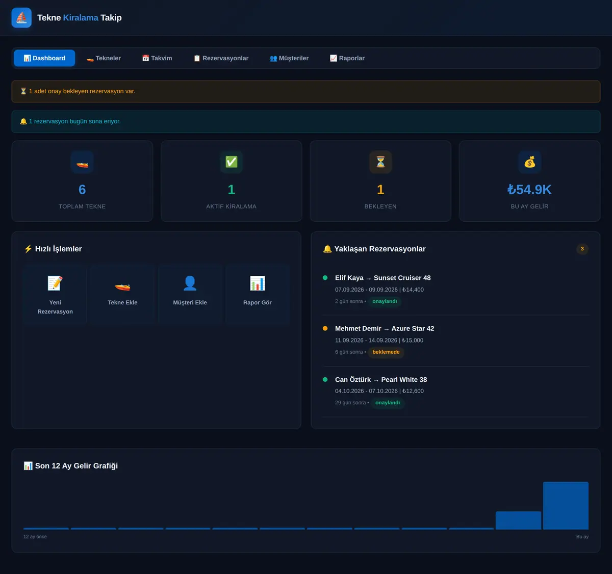Image resolution: width=612 pixels, height=574 pixels.
Task: Click the reservation count badge 3
Action: (582, 249)
